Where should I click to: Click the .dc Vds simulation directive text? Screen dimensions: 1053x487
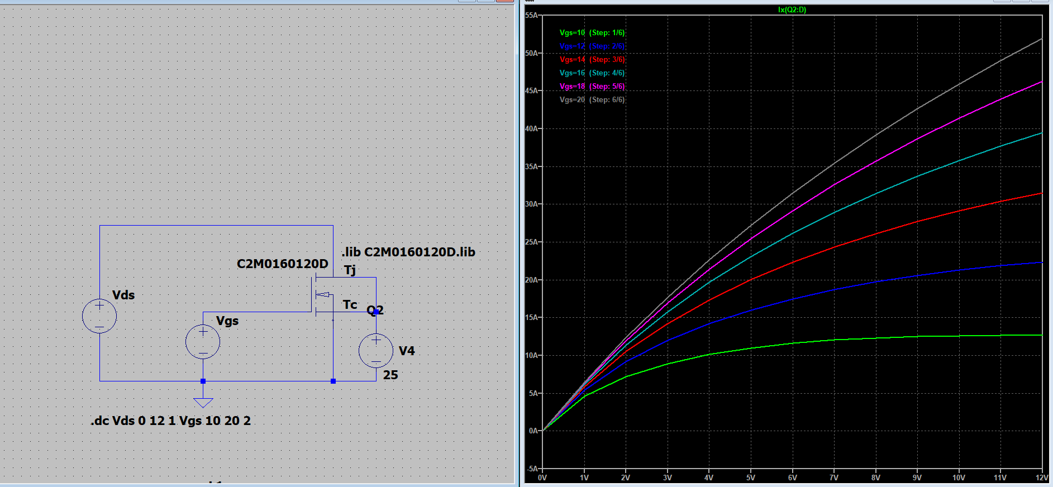point(170,421)
